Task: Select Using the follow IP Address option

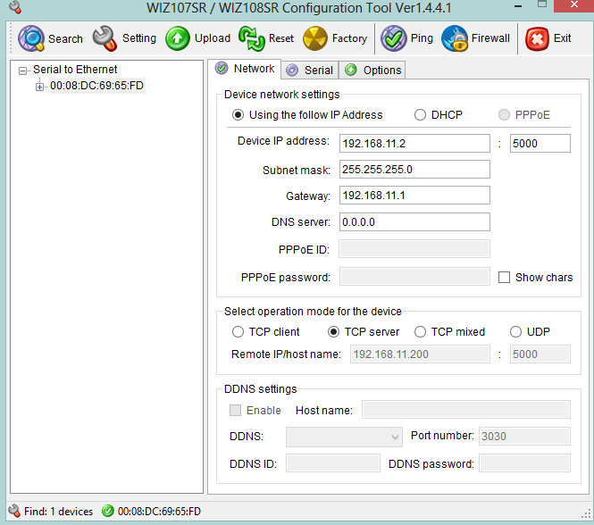Action: pos(238,115)
